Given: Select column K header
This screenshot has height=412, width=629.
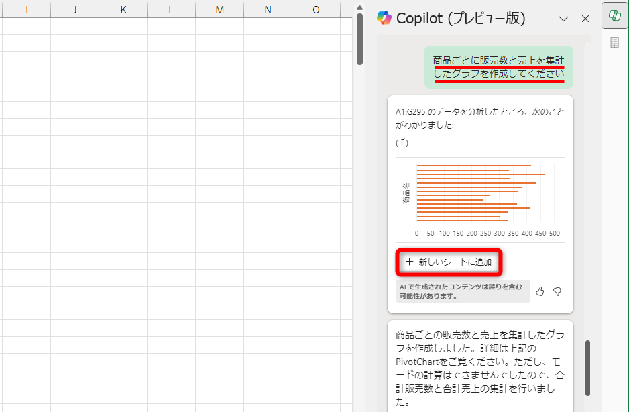Looking at the screenshot, I should coord(123,9).
